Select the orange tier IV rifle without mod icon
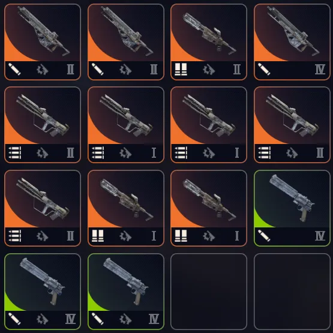 [292, 42]
